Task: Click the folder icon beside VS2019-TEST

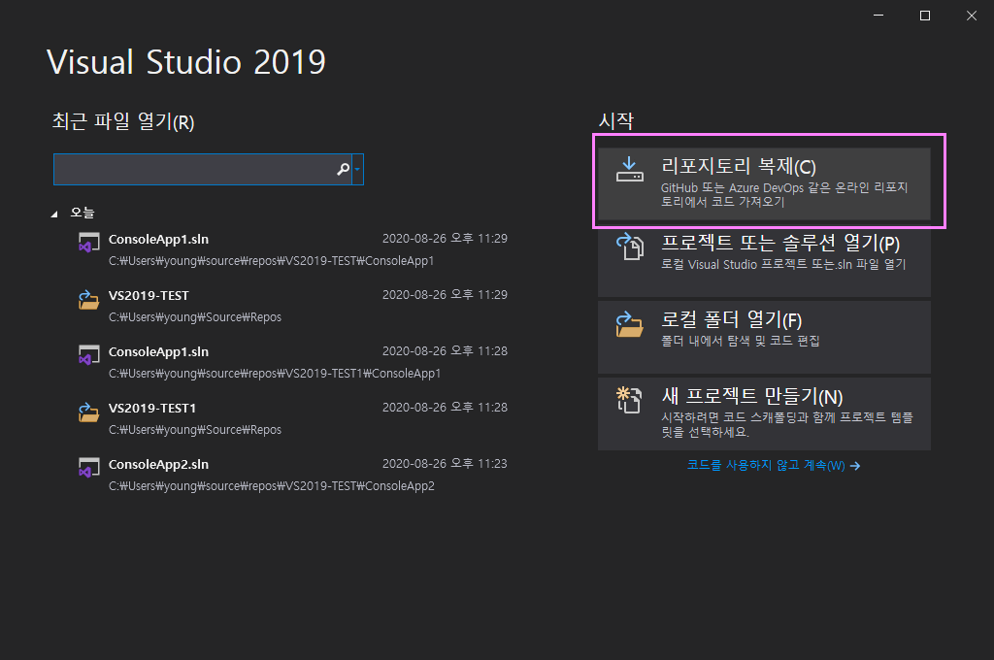Action: [x=88, y=299]
